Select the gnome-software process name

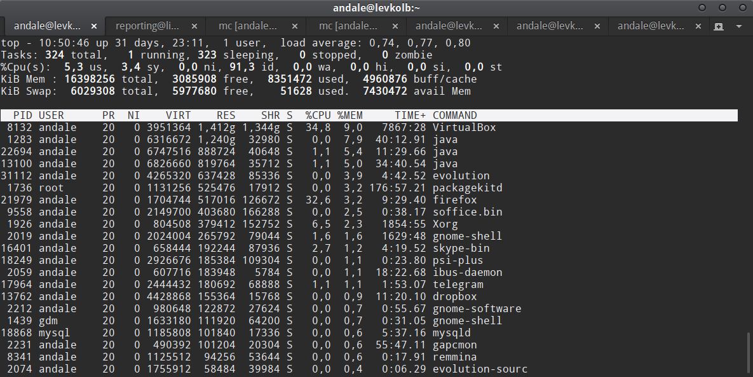477,308
